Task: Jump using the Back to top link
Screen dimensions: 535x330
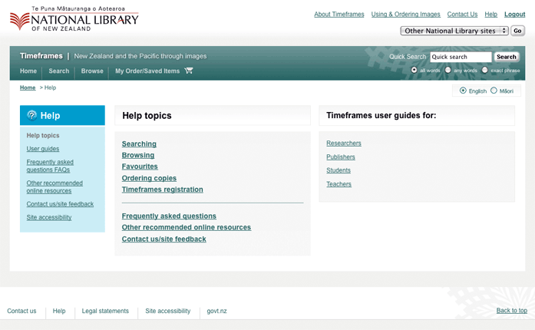Action: click(511, 311)
